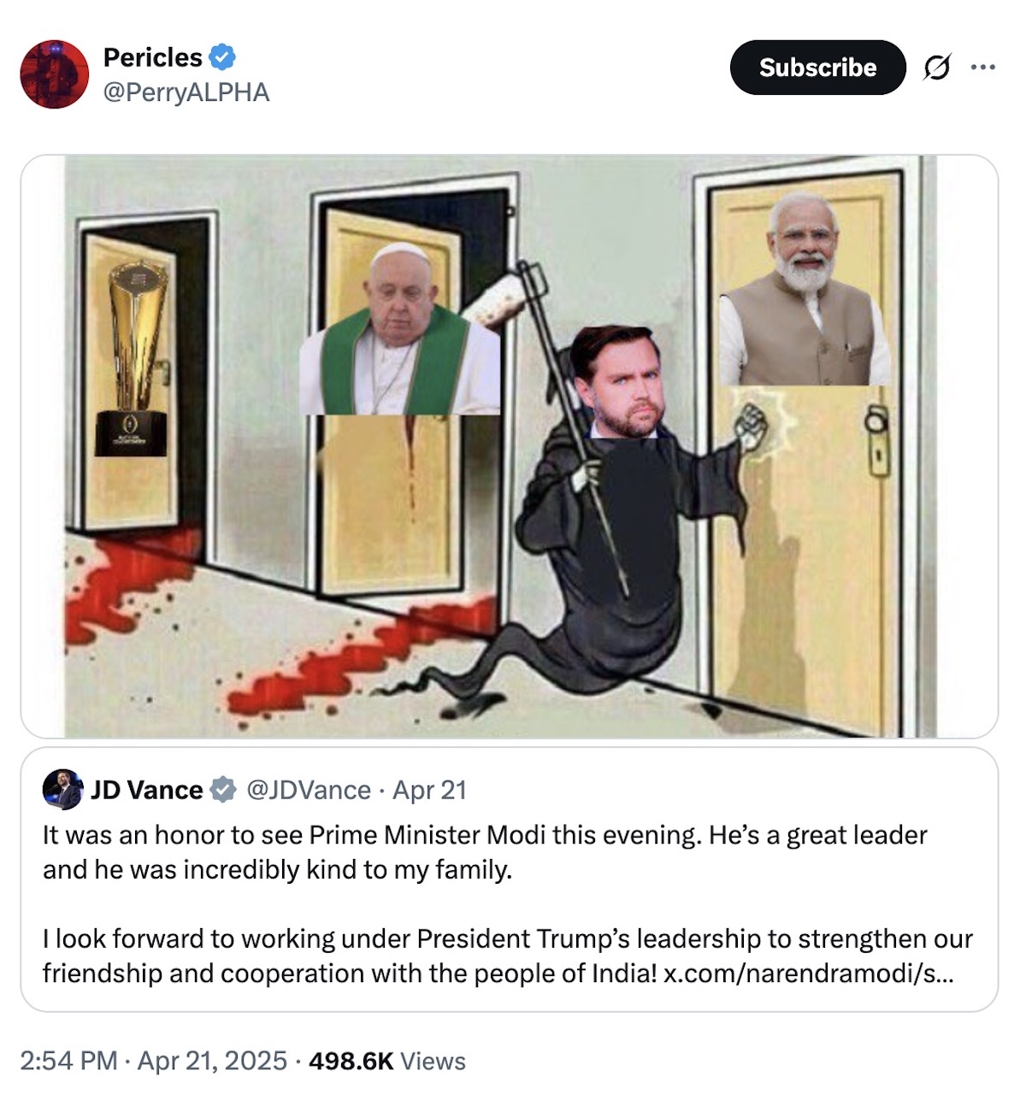Open the Pericles display name link

(152, 57)
